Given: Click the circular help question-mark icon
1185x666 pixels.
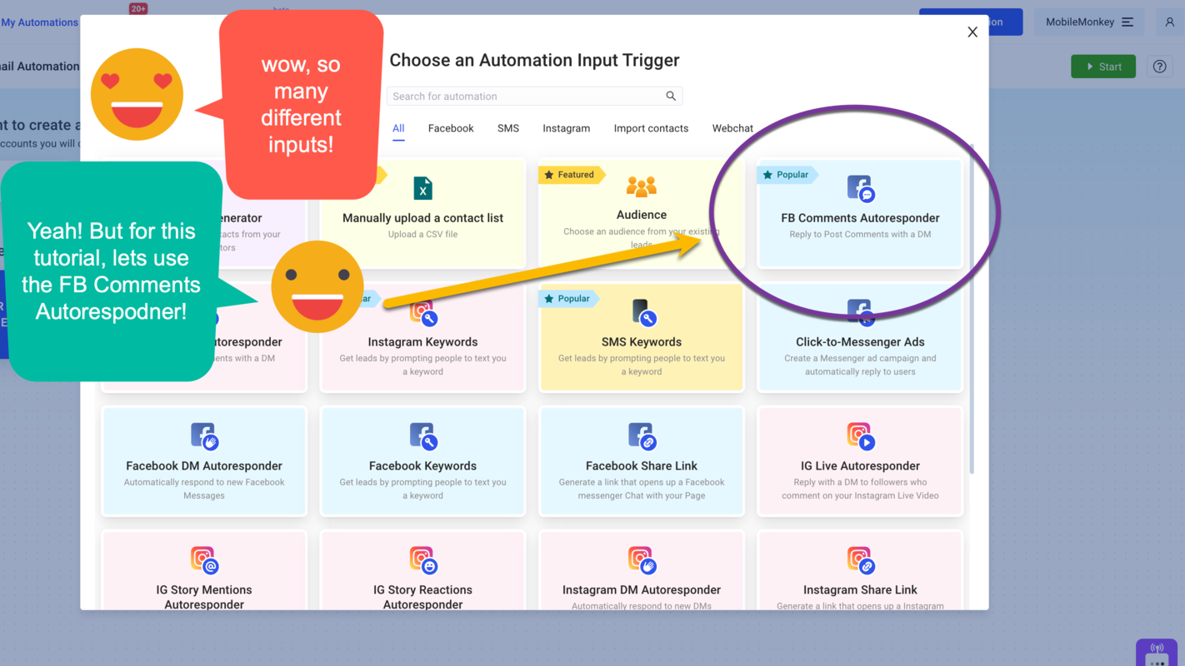Looking at the screenshot, I should coord(1159,66).
